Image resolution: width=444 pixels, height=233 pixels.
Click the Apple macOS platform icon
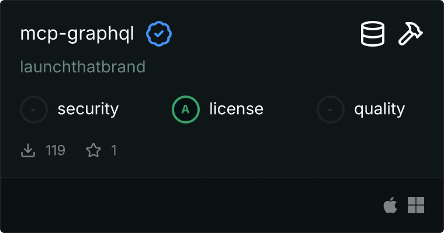click(x=390, y=205)
